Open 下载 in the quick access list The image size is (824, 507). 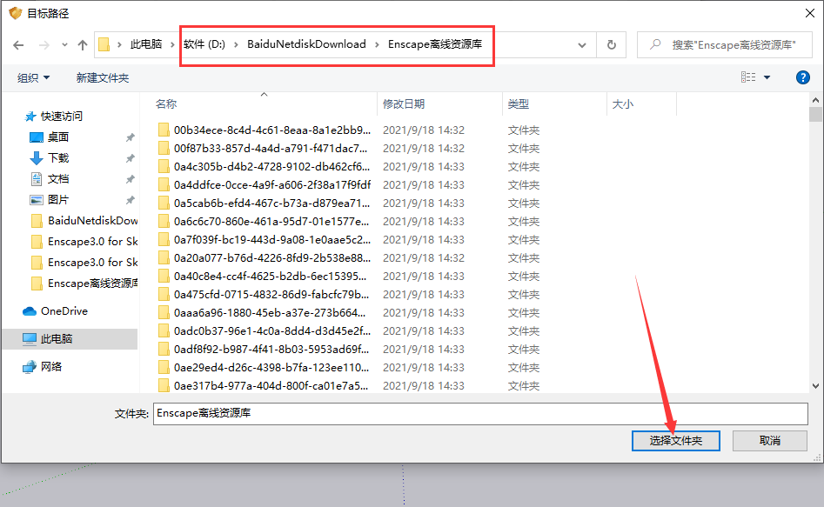tap(57, 158)
